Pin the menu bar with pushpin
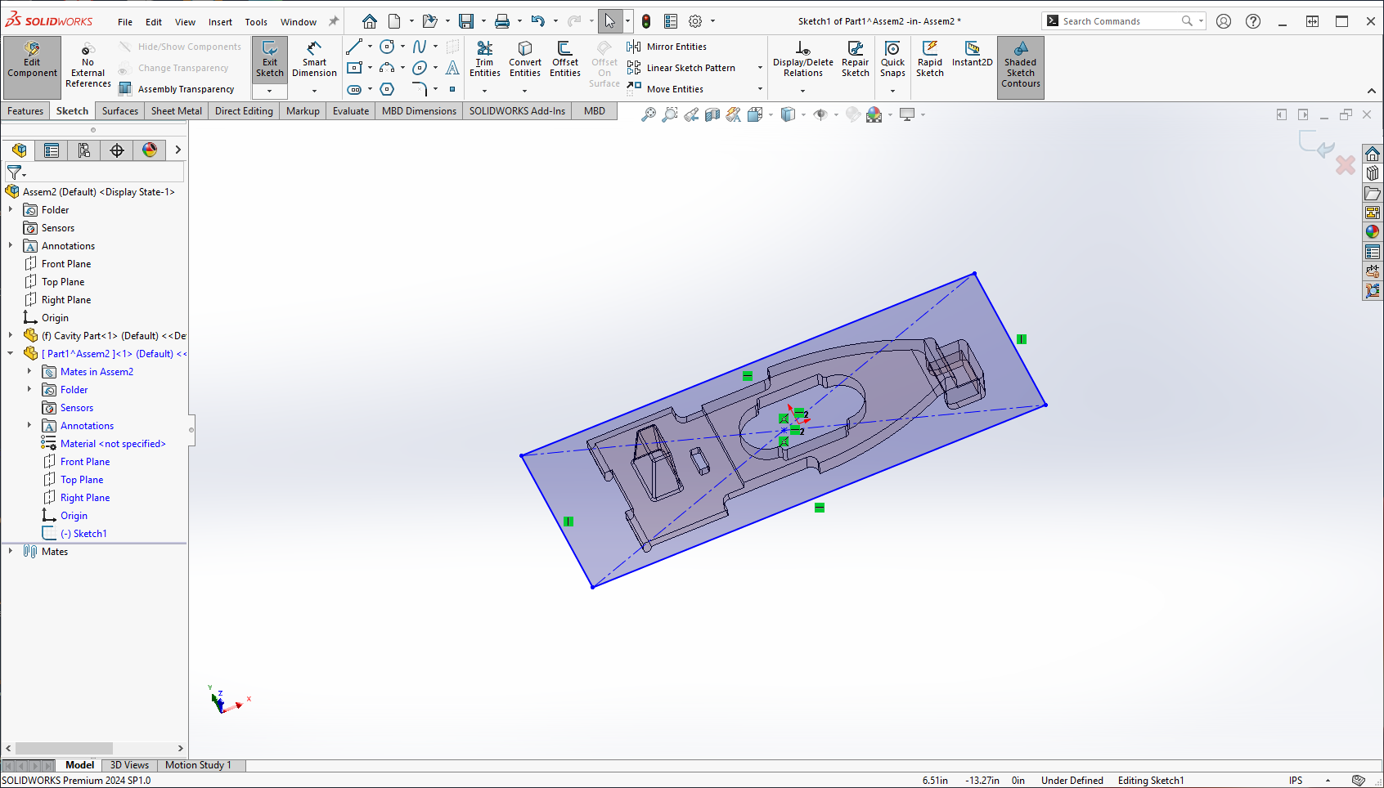Image resolution: width=1384 pixels, height=788 pixels. tap(333, 21)
